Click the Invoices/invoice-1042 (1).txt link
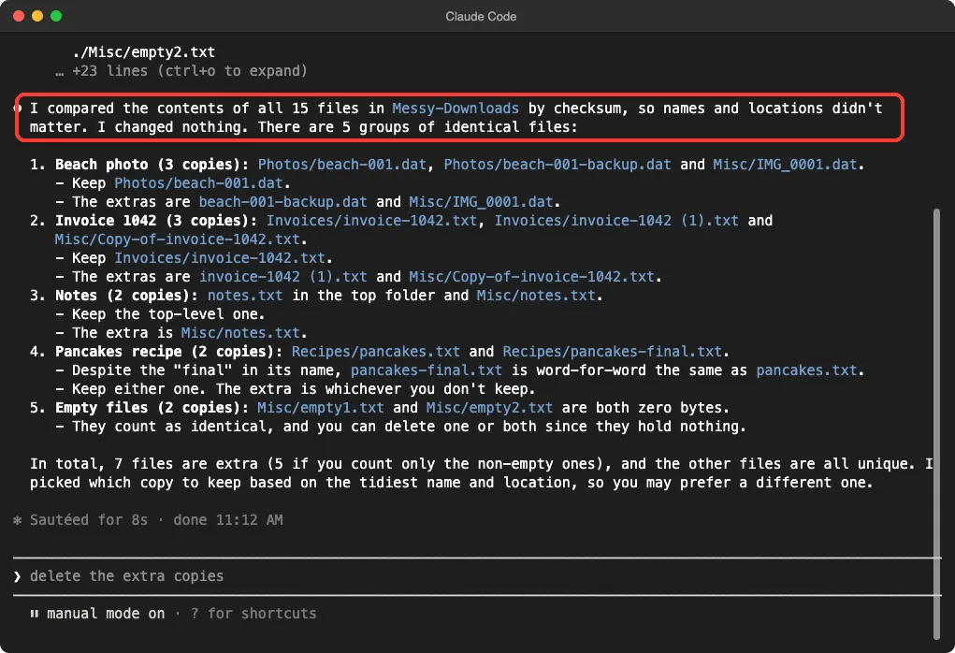The image size is (955, 653). click(615, 221)
